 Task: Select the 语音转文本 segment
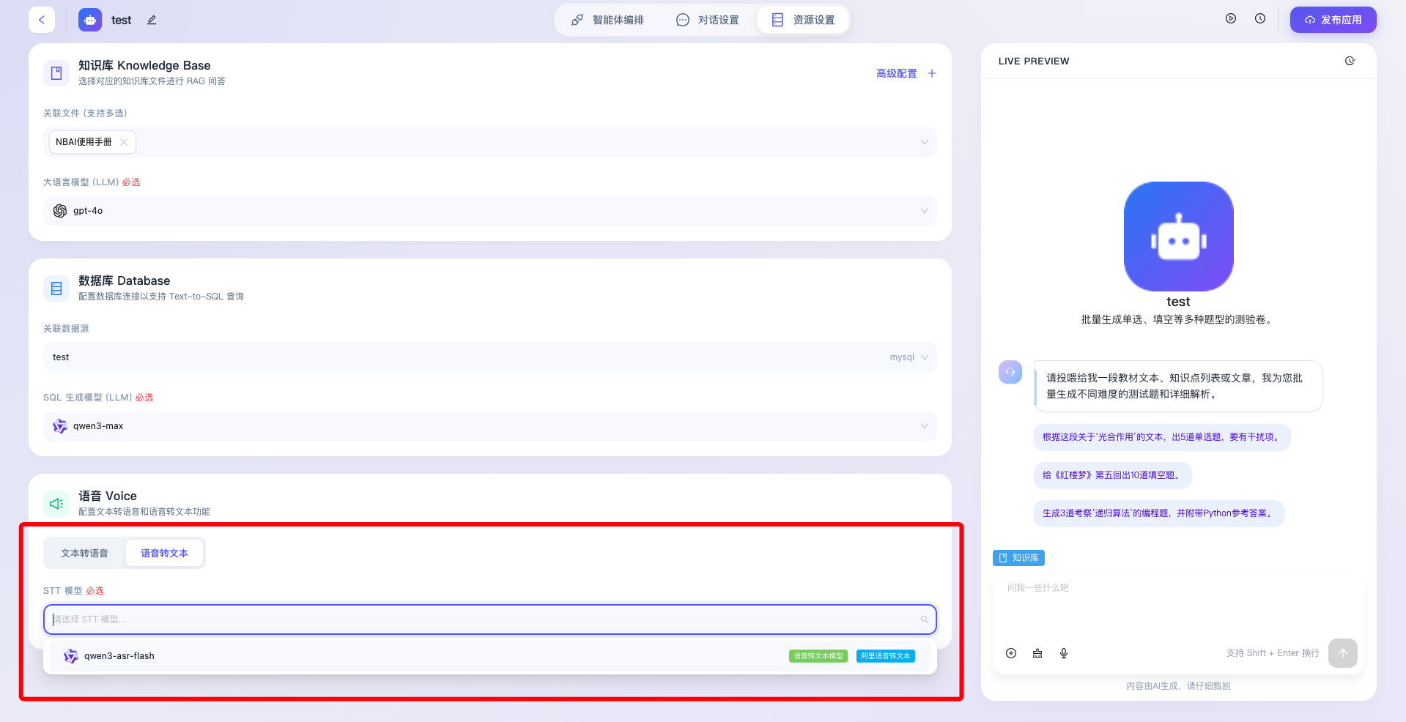tap(164, 554)
